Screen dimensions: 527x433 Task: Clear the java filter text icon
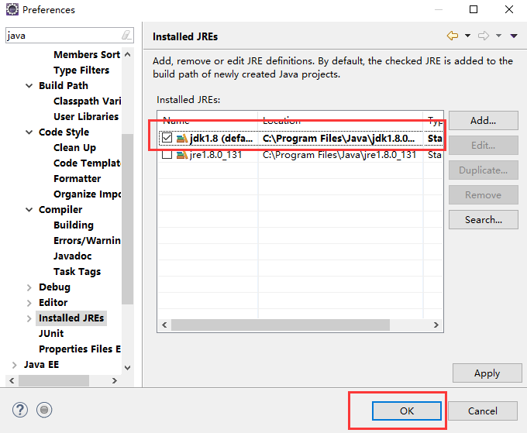click(126, 35)
